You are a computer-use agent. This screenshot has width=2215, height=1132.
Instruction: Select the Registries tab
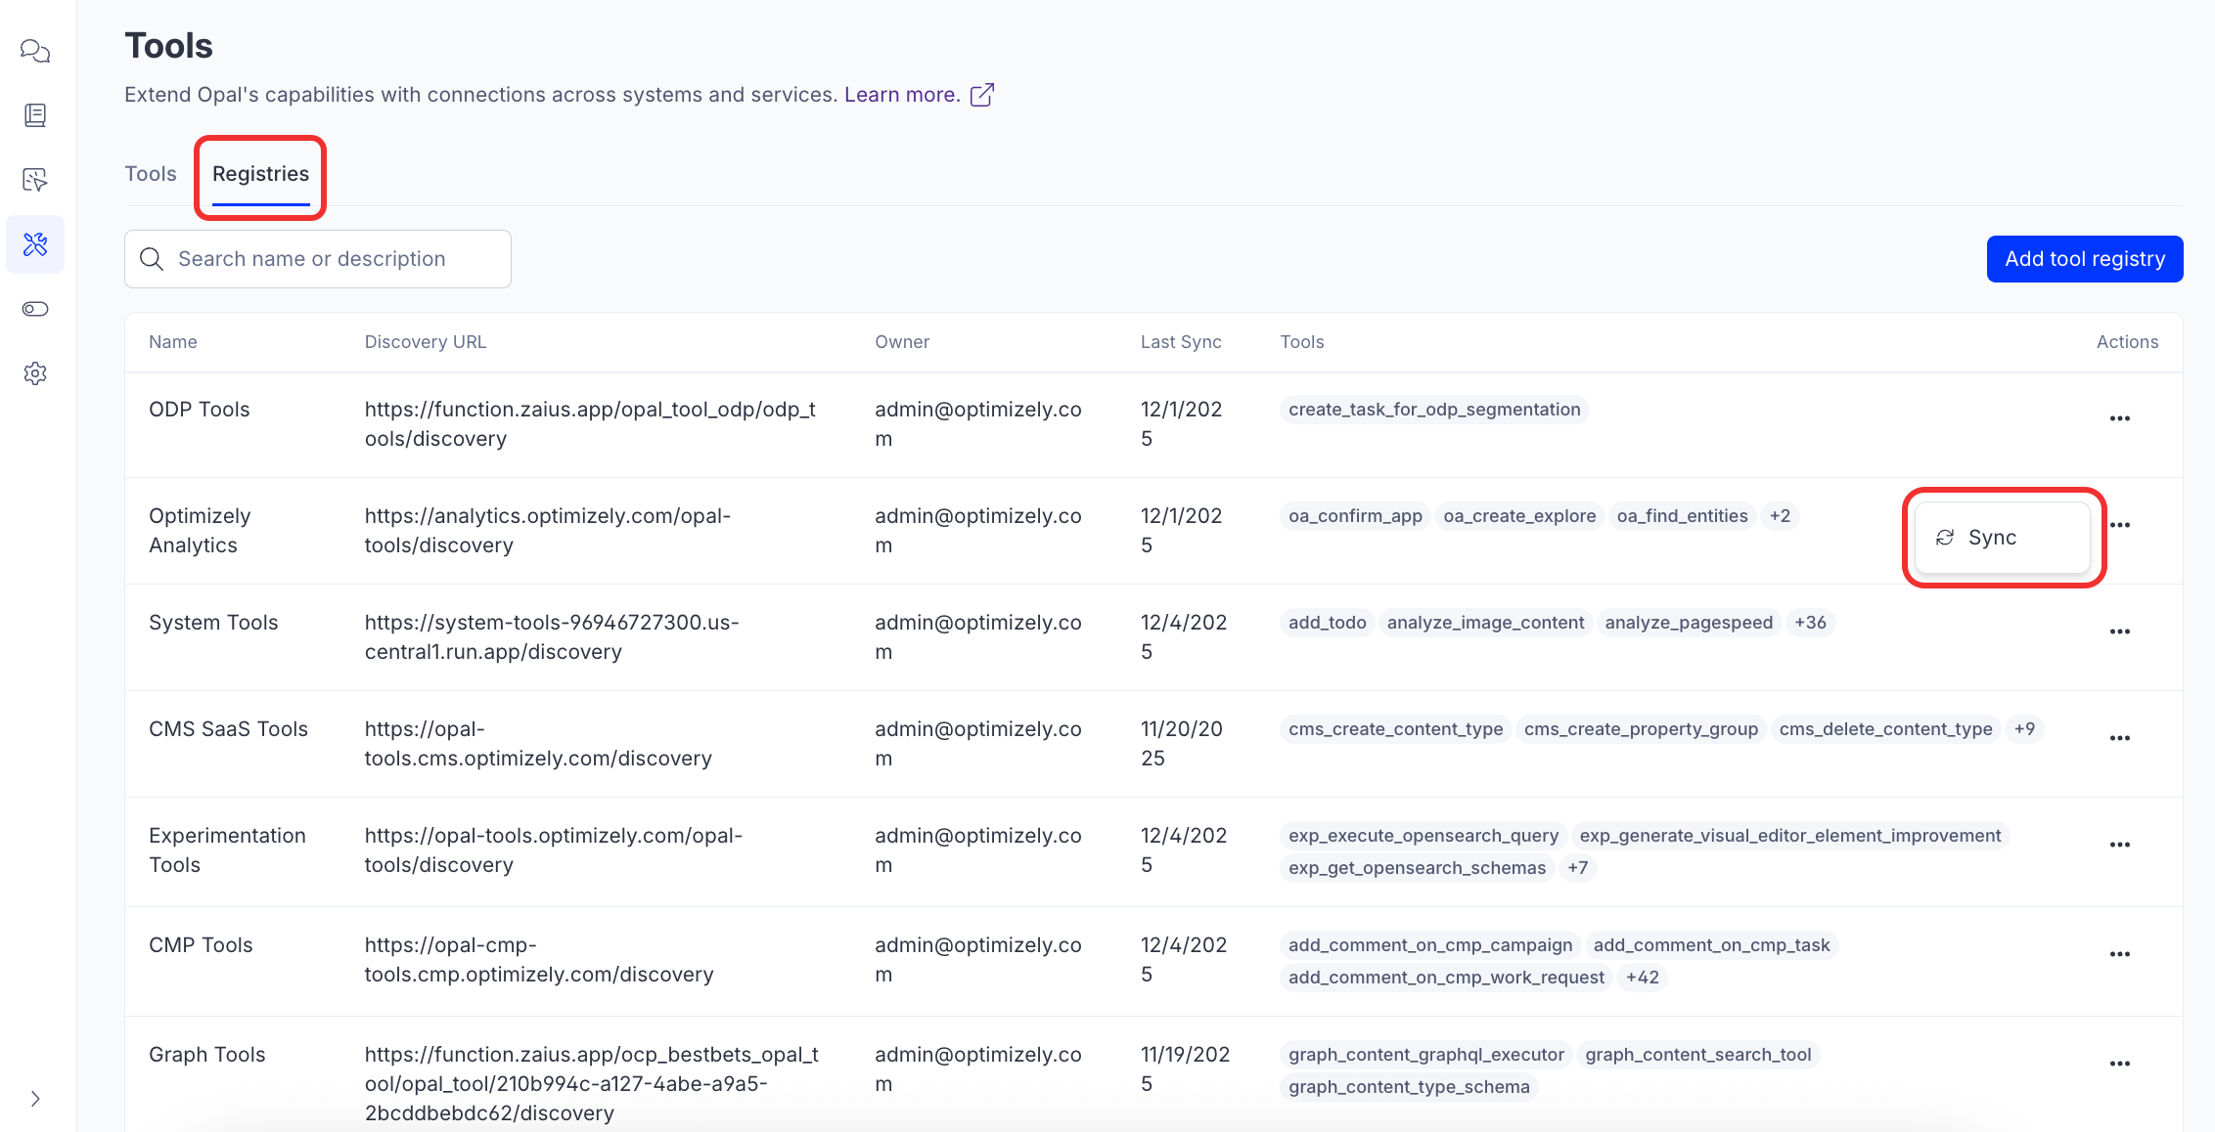point(260,174)
